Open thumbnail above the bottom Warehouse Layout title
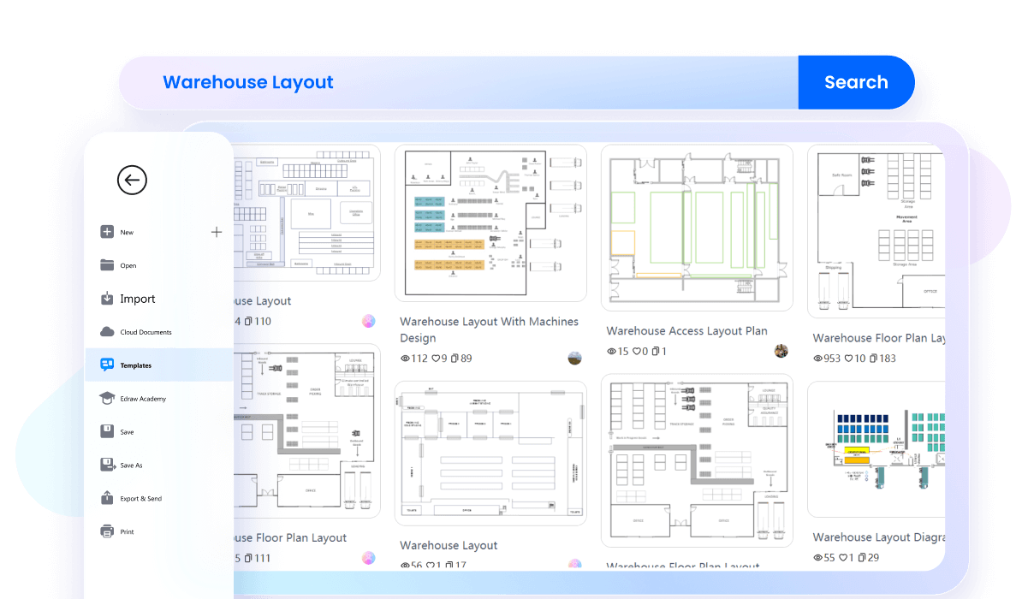Screen dimensions: 1034x599 pyautogui.click(x=490, y=454)
